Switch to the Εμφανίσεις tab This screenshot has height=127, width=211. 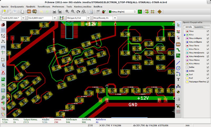(x=199, y=27)
